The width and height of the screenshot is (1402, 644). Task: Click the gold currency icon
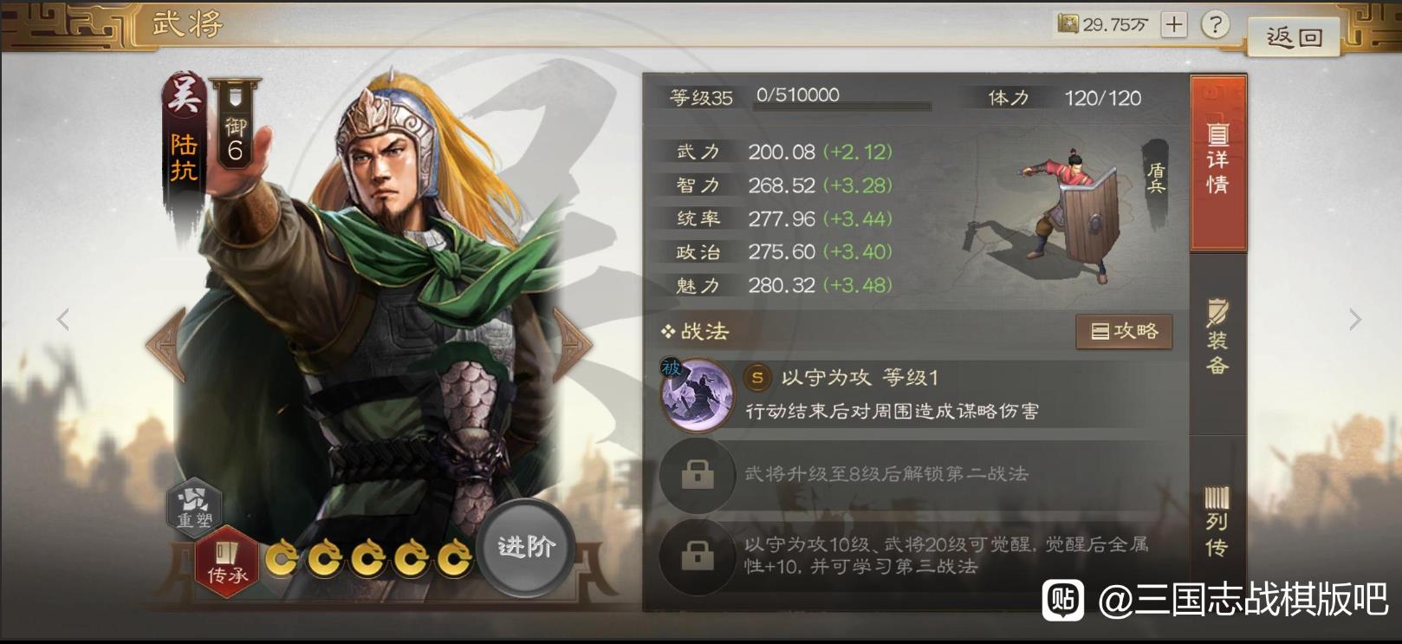(x=1068, y=24)
